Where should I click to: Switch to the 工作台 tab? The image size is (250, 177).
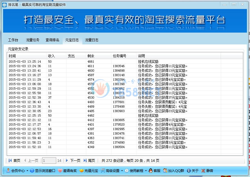pyautogui.click(x=13, y=40)
